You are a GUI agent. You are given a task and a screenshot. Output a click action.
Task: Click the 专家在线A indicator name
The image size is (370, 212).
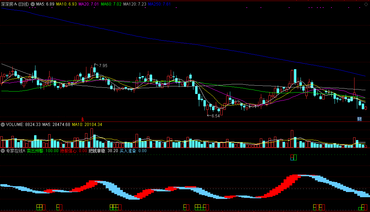pos(15,151)
